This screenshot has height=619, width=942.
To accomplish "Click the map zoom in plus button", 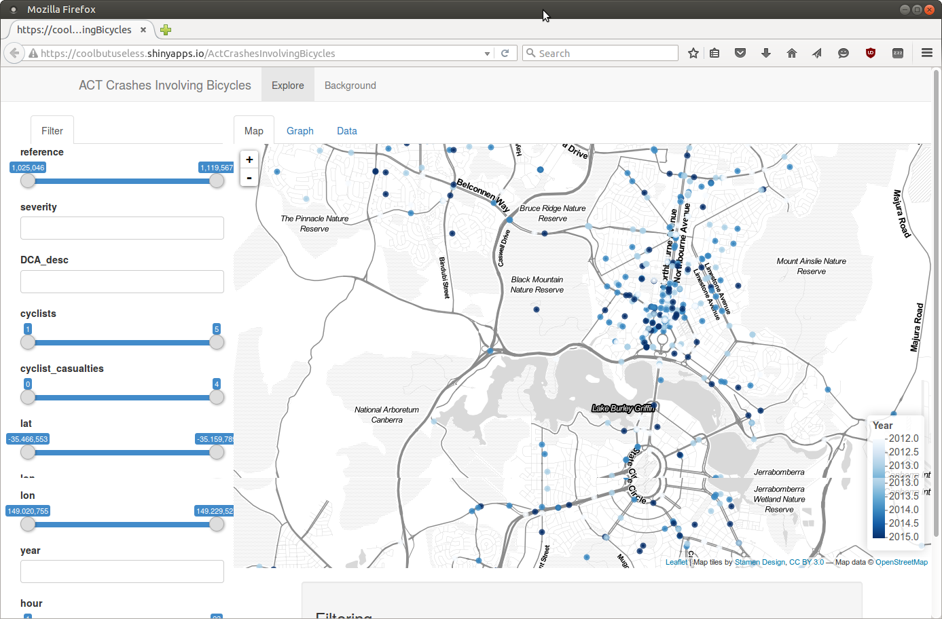I will pos(249,160).
